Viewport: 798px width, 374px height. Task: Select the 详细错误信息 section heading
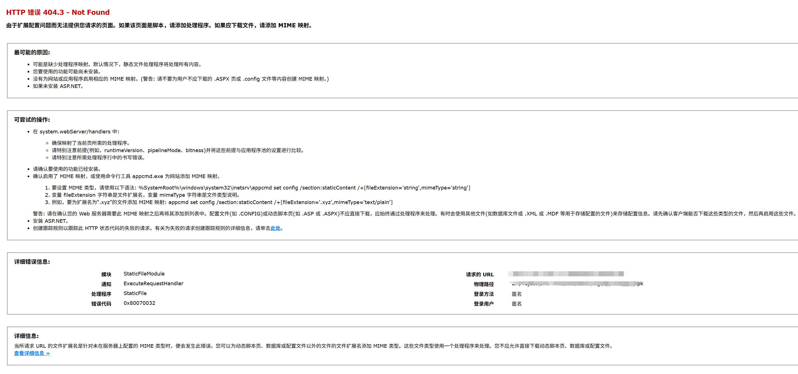click(x=32, y=262)
